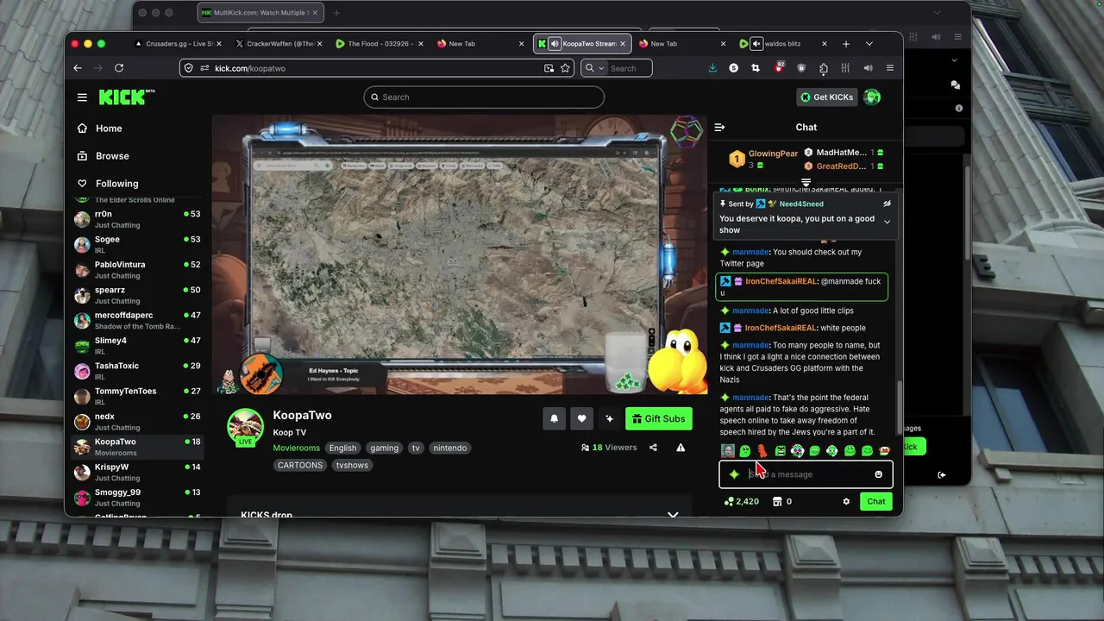
Task: Focus the Kick search box
Action: pyautogui.click(x=484, y=97)
